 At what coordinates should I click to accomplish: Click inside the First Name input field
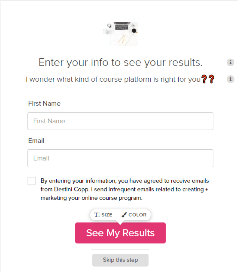coord(120,121)
